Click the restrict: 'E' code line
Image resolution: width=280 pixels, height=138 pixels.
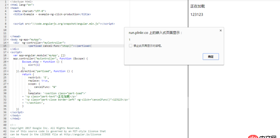coord(38,78)
